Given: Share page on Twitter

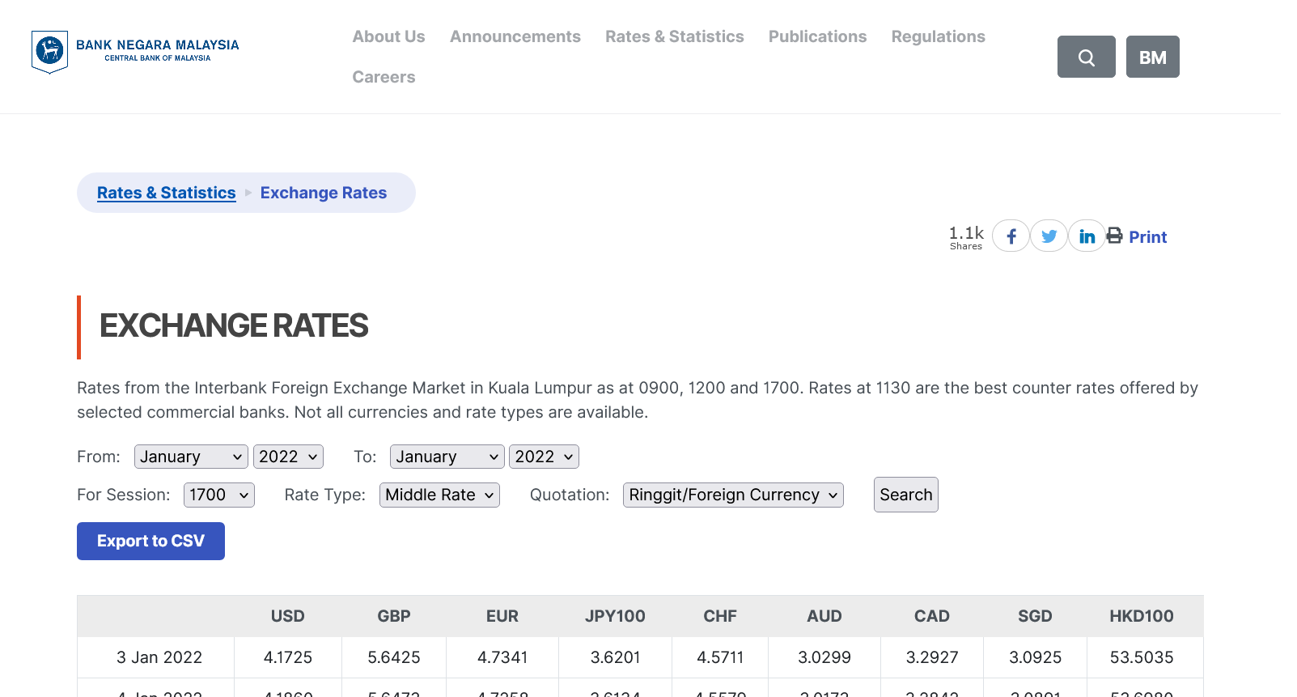Looking at the screenshot, I should pyautogui.click(x=1049, y=236).
